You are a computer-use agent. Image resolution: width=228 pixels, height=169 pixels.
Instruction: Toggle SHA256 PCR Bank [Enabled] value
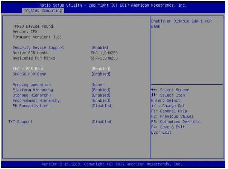[x=101, y=74]
